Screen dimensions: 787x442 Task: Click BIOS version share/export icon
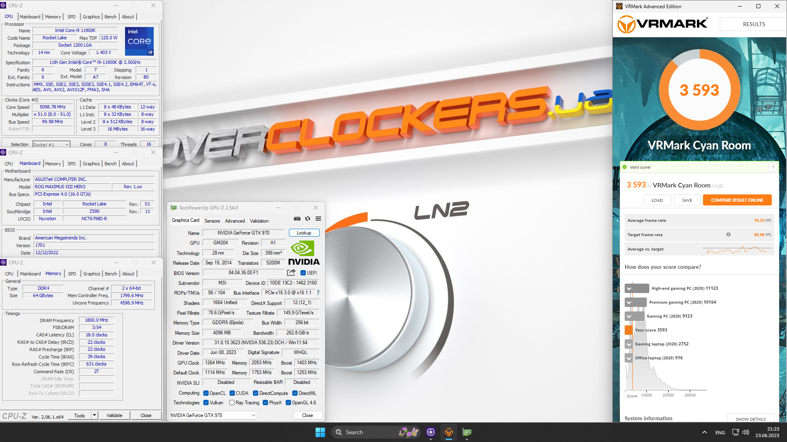tap(291, 273)
